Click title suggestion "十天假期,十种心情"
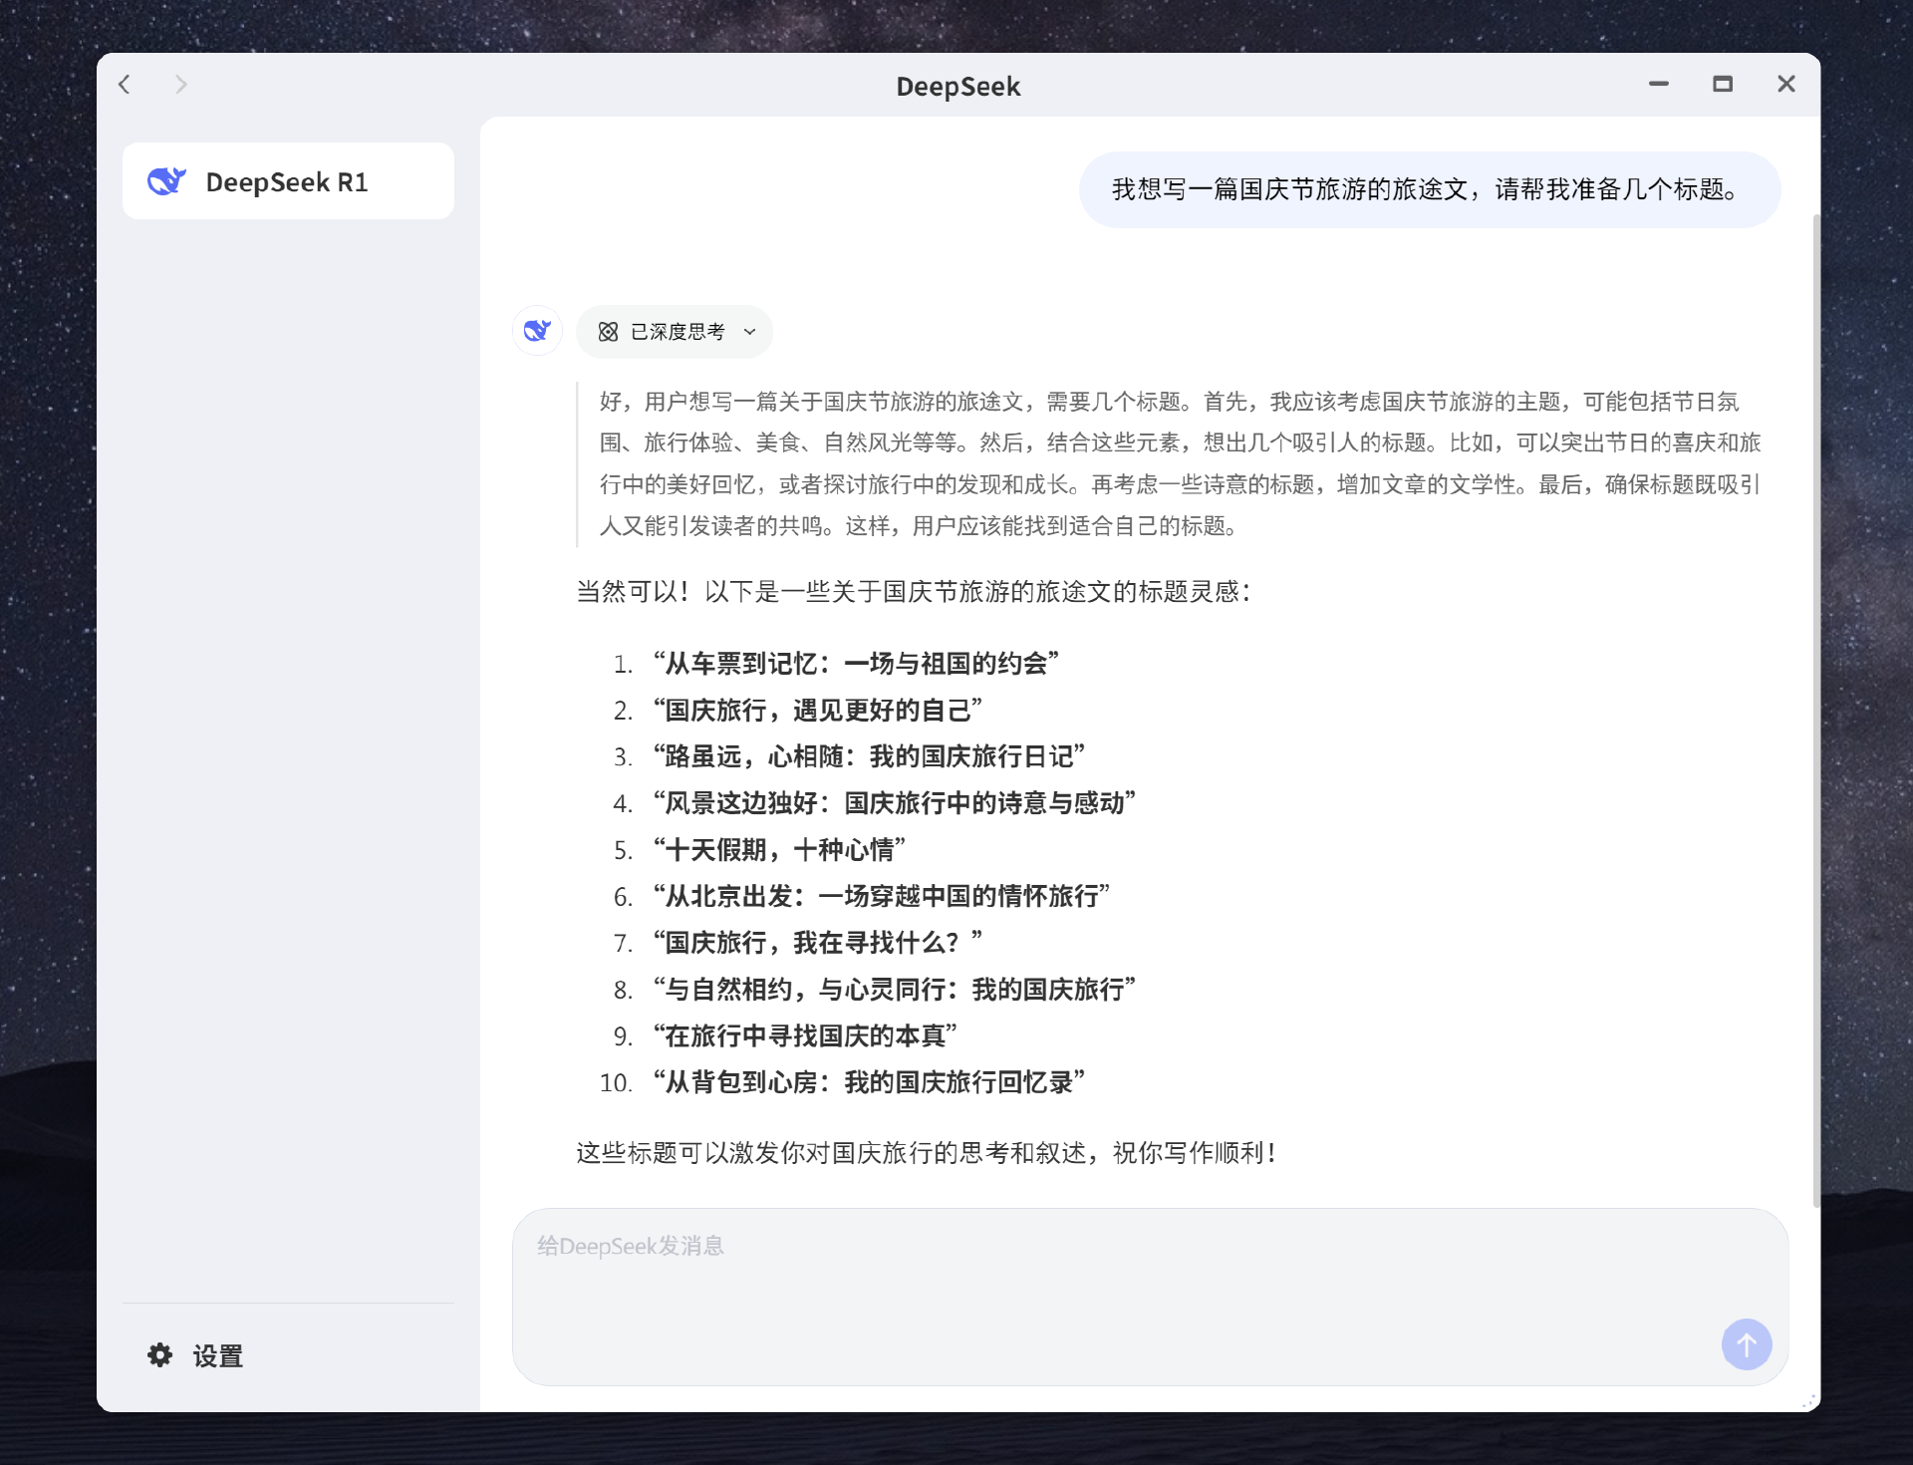1913x1465 pixels. point(779,850)
